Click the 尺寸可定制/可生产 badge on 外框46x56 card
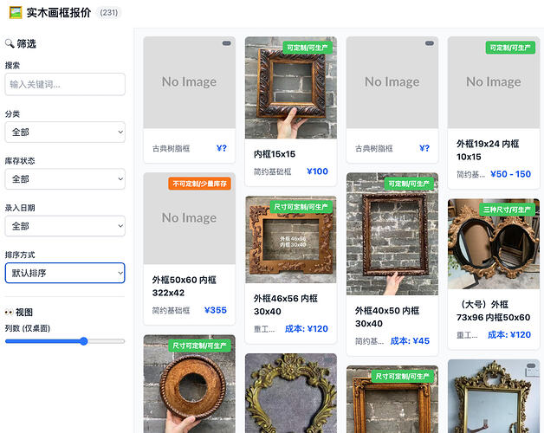The height and width of the screenshot is (433, 544). click(301, 207)
